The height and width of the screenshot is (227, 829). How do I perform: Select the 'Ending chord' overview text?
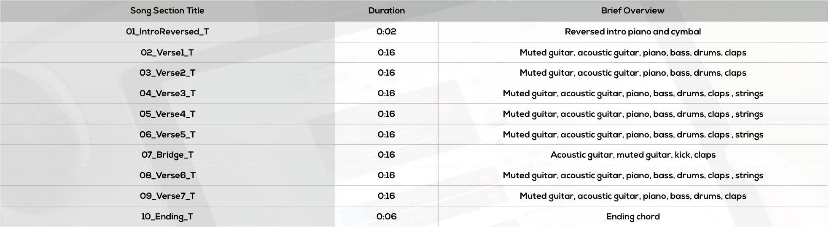[633, 216]
